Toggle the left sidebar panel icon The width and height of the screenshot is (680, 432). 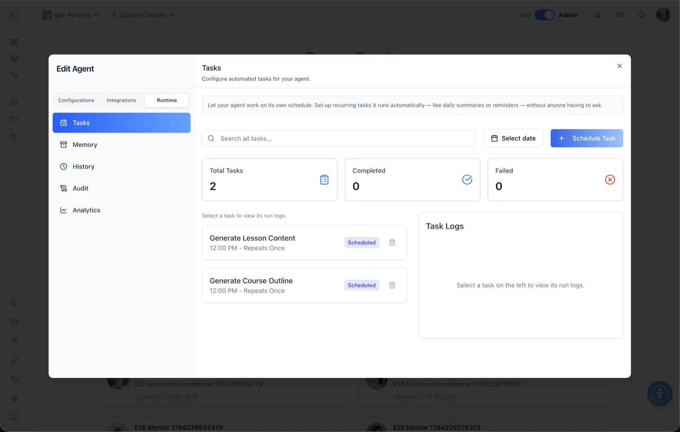tap(14, 15)
